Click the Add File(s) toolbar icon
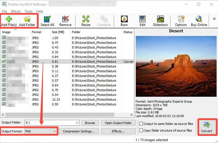Viewport: 218px width, 143px height. pyautogui.click(x=9, y=21)
